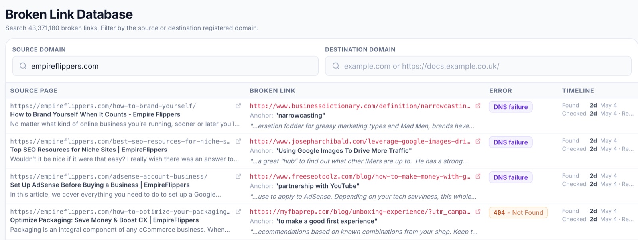
Task: Click anchor "to make a good first experience"
Action: pyautogui.click(x=326, y=221)
